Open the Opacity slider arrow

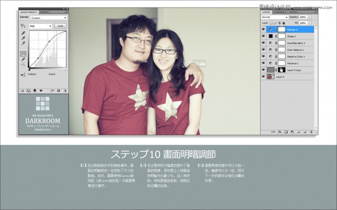310,17
